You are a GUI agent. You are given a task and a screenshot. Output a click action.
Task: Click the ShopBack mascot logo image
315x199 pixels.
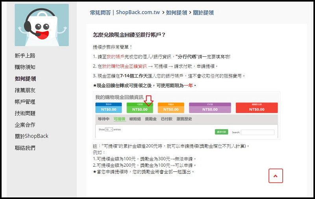click(x=42, y=25)
